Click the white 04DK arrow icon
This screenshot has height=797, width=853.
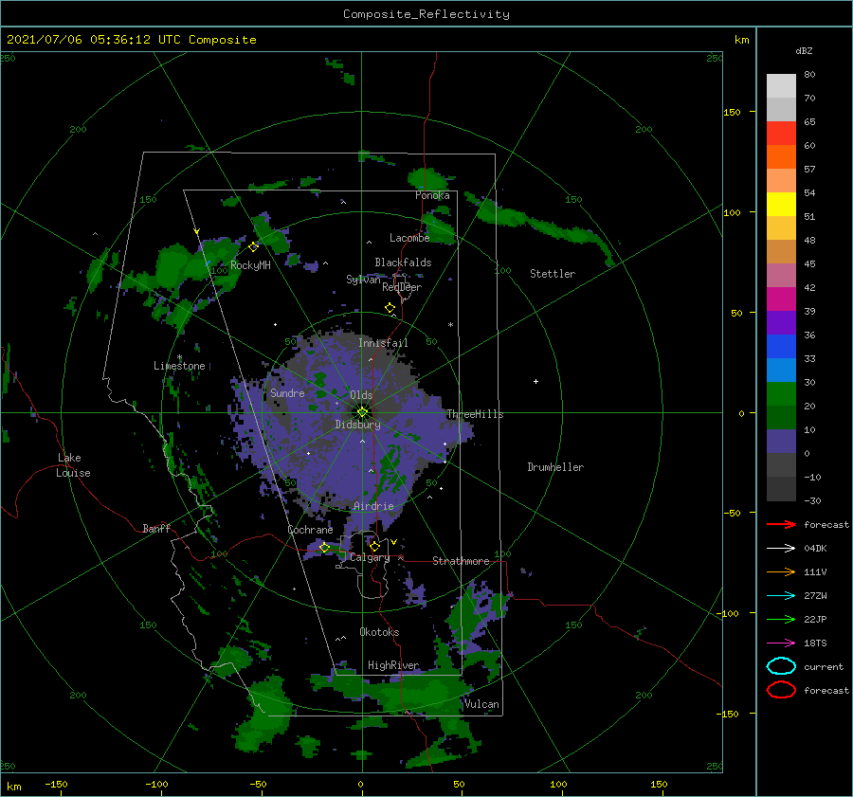tap(781, 548)
